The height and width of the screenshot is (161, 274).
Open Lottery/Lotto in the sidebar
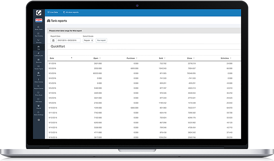point(39,54)
